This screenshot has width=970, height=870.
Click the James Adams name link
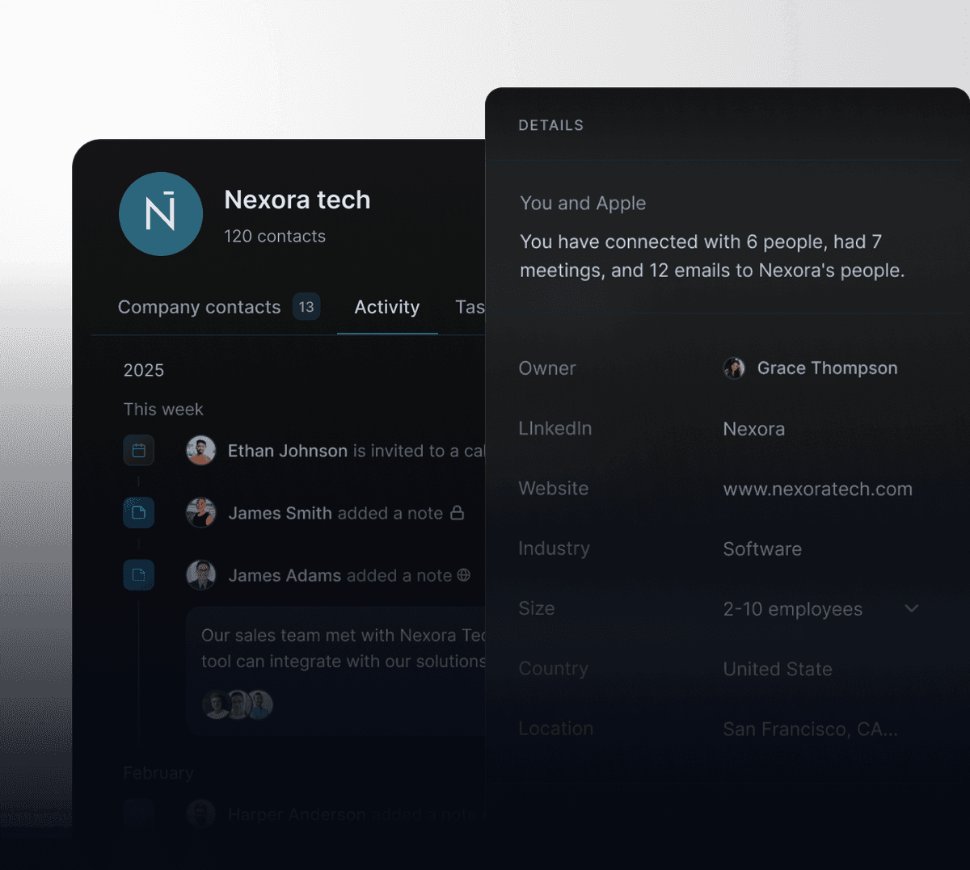285,575
